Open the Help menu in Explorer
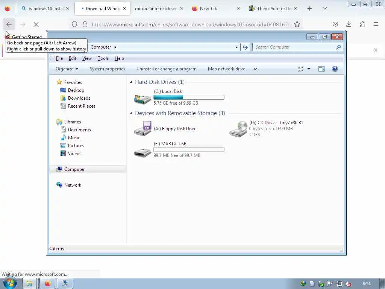This screenshot has height=289, width=385. [x=119, y=58]
